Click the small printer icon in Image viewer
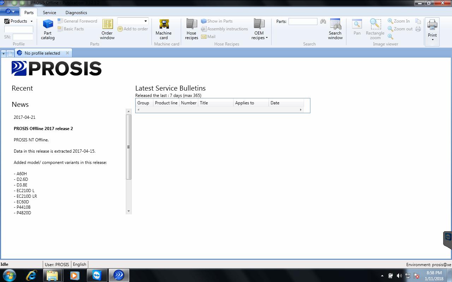 click(x=418, y=29)
